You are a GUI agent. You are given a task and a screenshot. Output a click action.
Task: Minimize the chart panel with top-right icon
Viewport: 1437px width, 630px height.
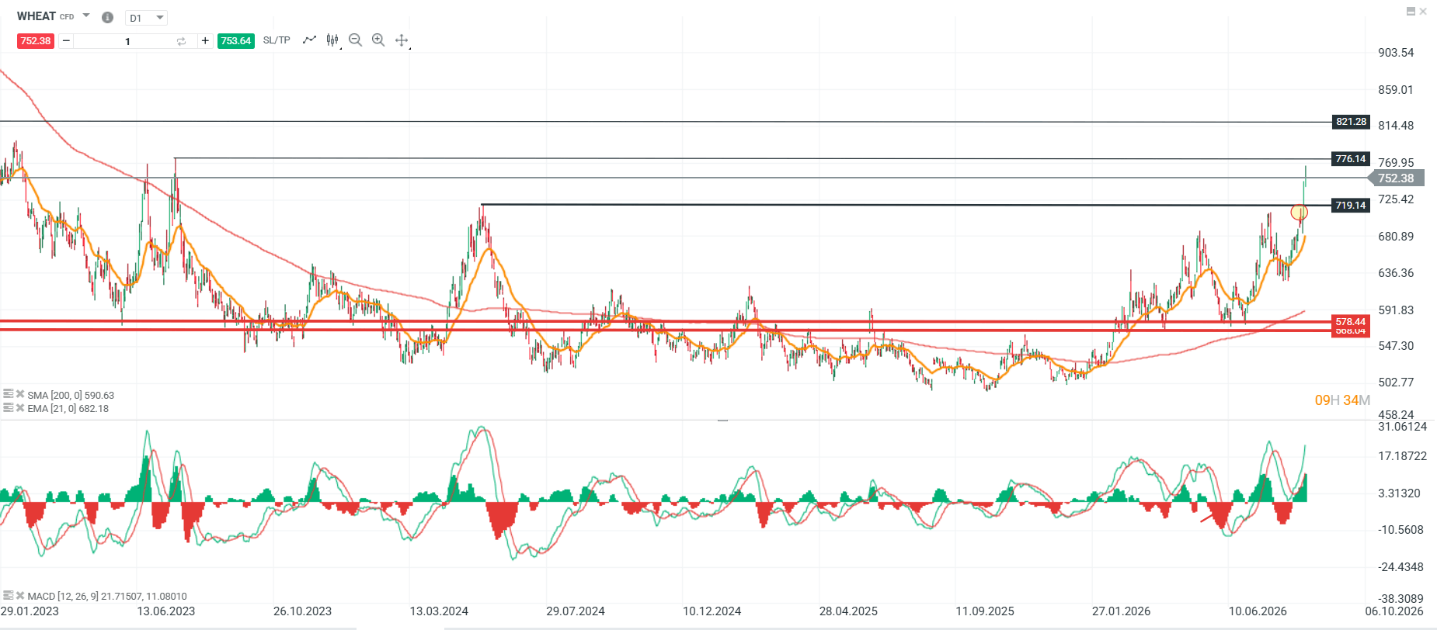coord(1411,12)
